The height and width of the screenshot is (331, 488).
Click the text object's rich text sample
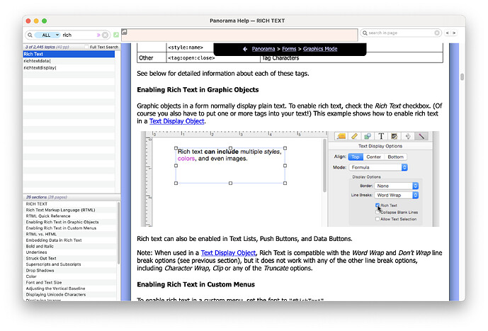[x=229, y=155]
